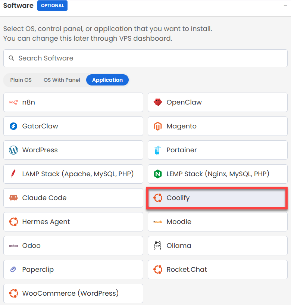This screenshot has width=291, height=305.
Task: Click the blue GatorClaw lightning icon
Action: click(13, 126)
